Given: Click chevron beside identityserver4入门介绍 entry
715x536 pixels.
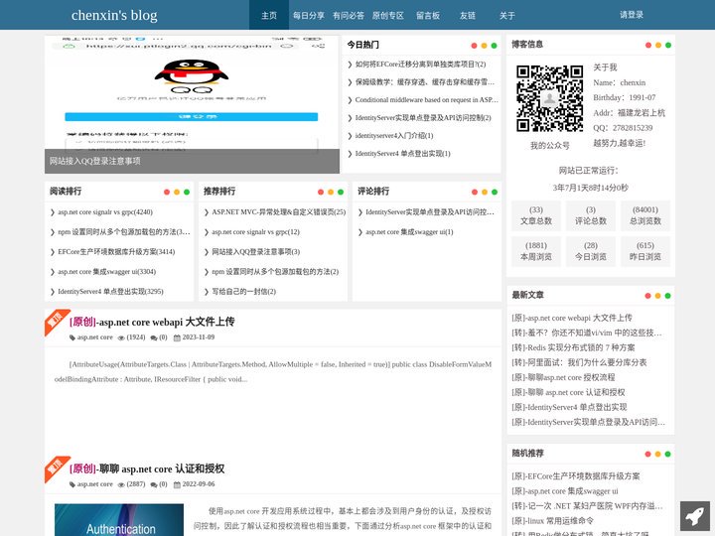Looking at the screenshot, I should [350, 136].
